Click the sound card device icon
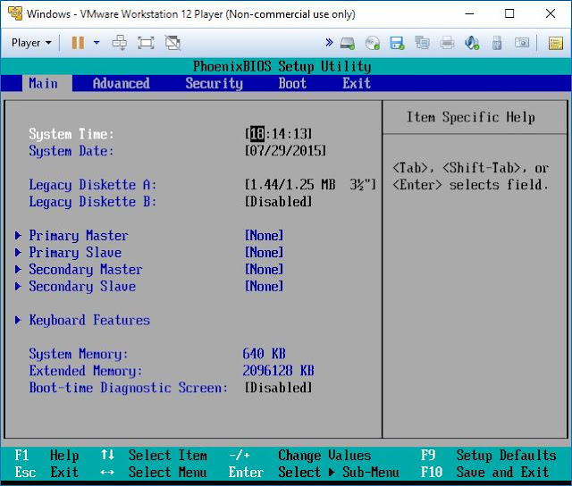572x486 pixels. 472,43
